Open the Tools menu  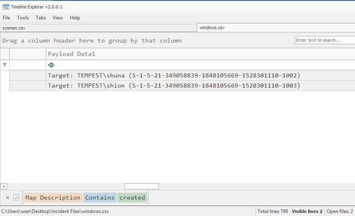point(23,18)
